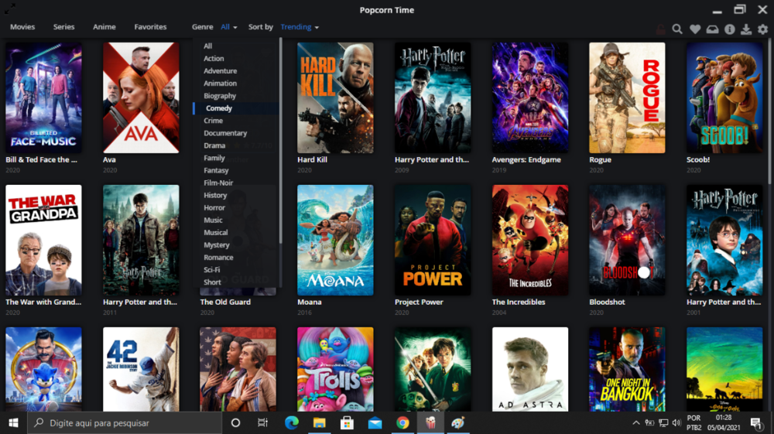
Task: Open settings via the gear icon
Action: (762, 29)
